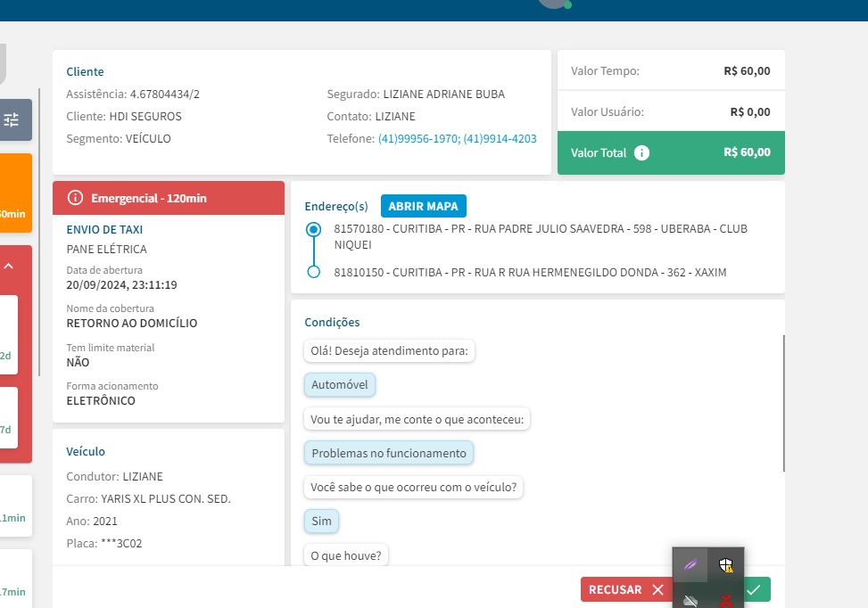Click the red X tray icon
The image size is (868, 608).
[726, 600]
